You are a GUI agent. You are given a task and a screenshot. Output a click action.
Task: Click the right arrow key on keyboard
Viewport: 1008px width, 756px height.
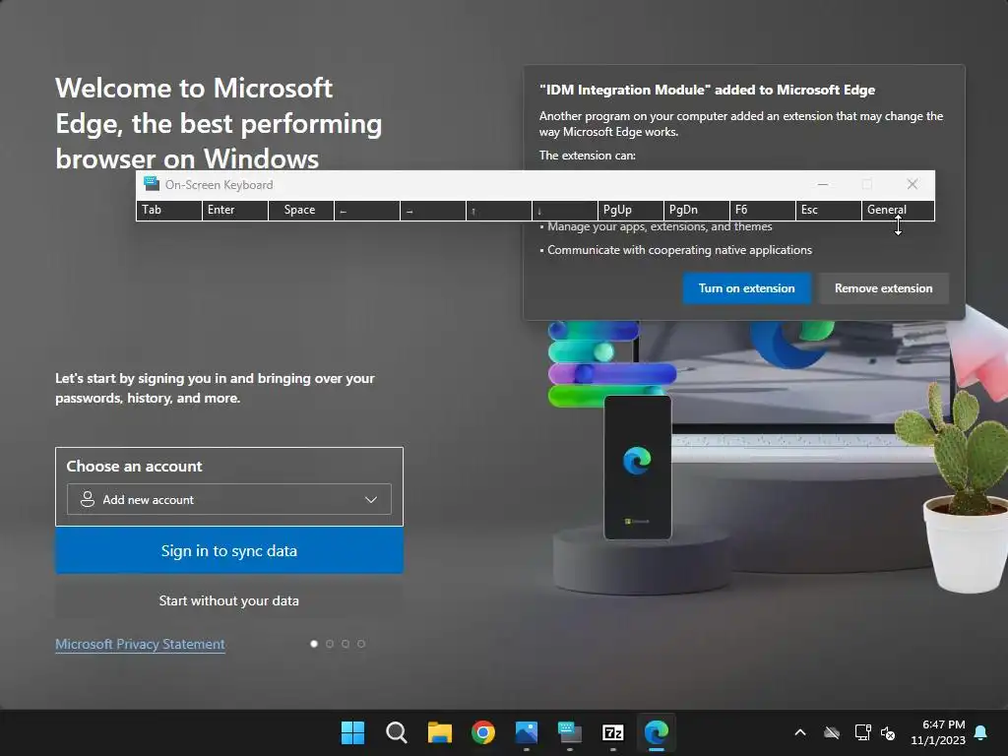pos(433,211)
